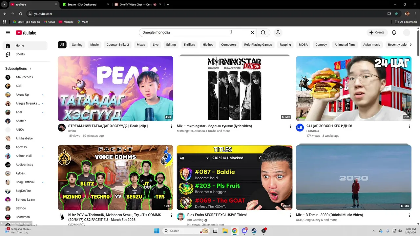Image resolution: width=420 pixels, height=236 pixels.
Task: Click the magnifier search button
Action: [x=263, y=32]
